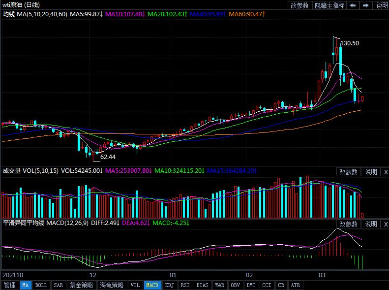389x290 pixels.
Task: Choose the 集金策略 tab
Action: (x=81, y=285)
